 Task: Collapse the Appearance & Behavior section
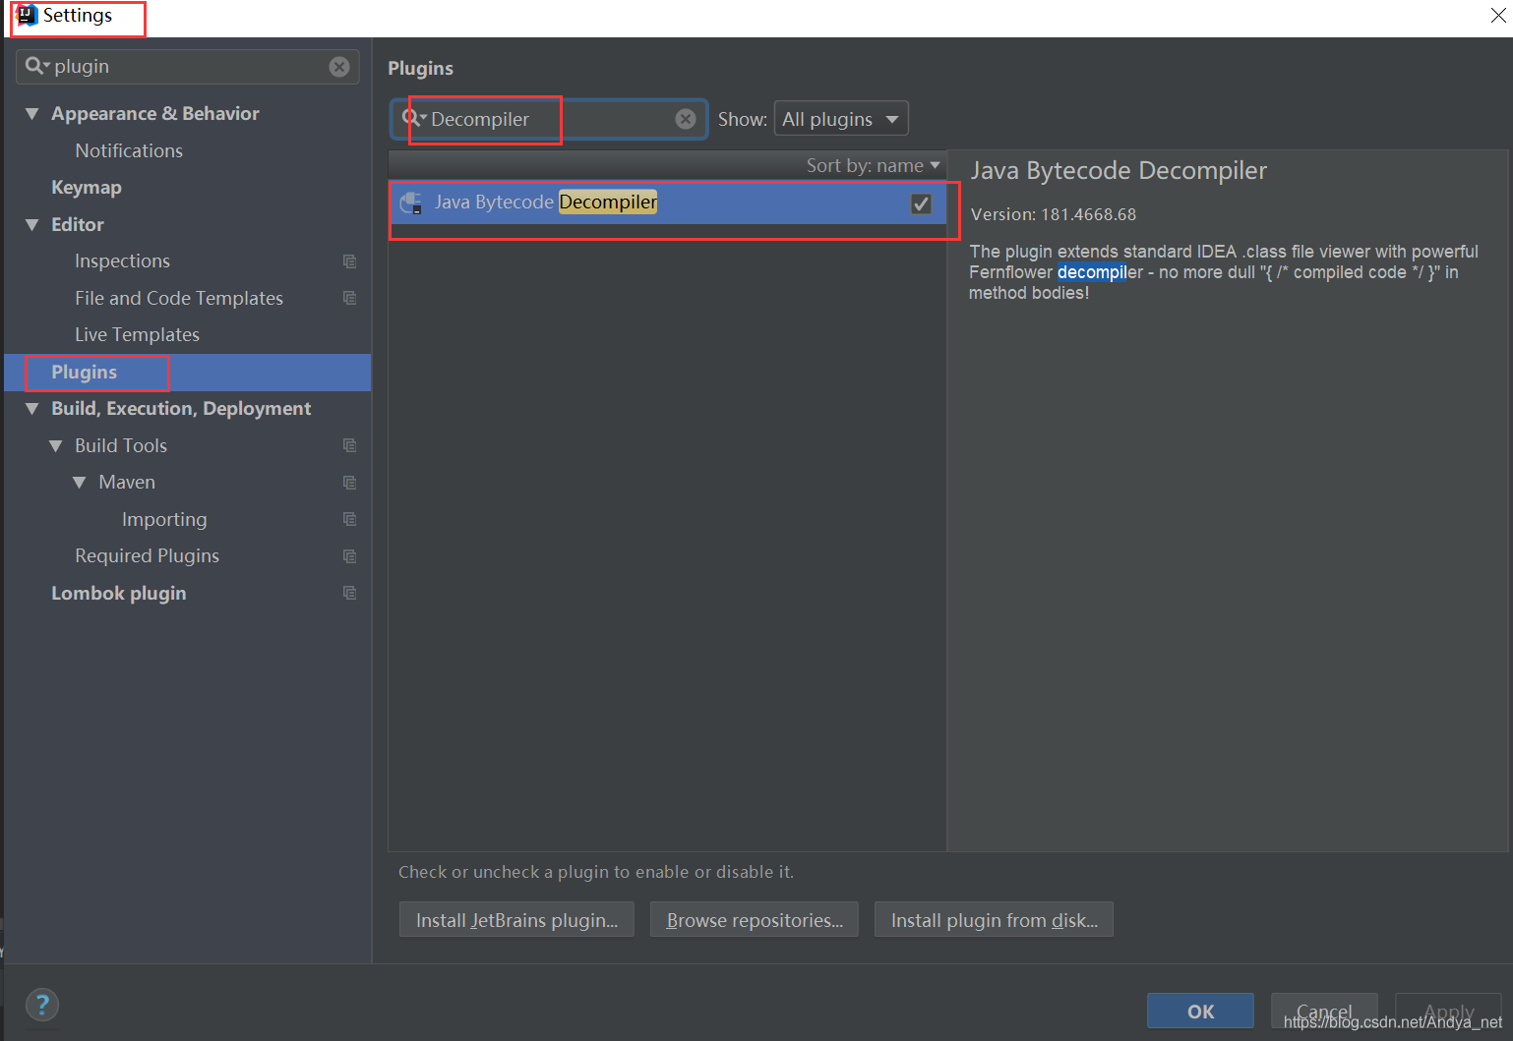[x=32, y=114]
